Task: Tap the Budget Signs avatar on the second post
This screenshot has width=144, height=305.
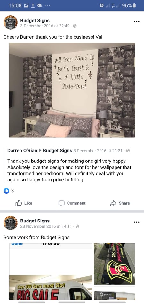Action: pyautogui.click(x=11, y=223)
